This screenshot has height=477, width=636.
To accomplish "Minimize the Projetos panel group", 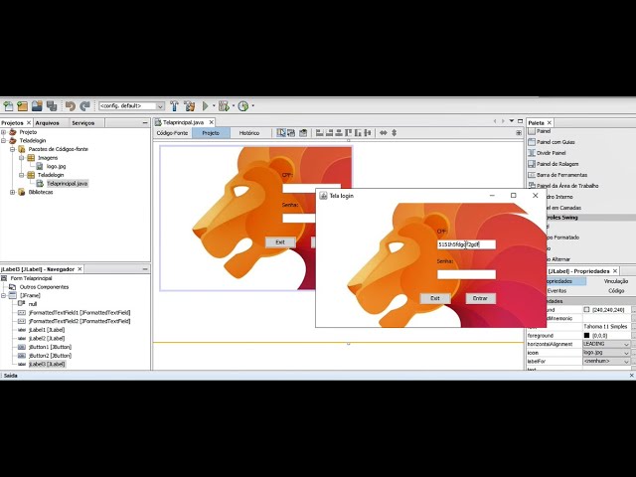I will point(145,122).
